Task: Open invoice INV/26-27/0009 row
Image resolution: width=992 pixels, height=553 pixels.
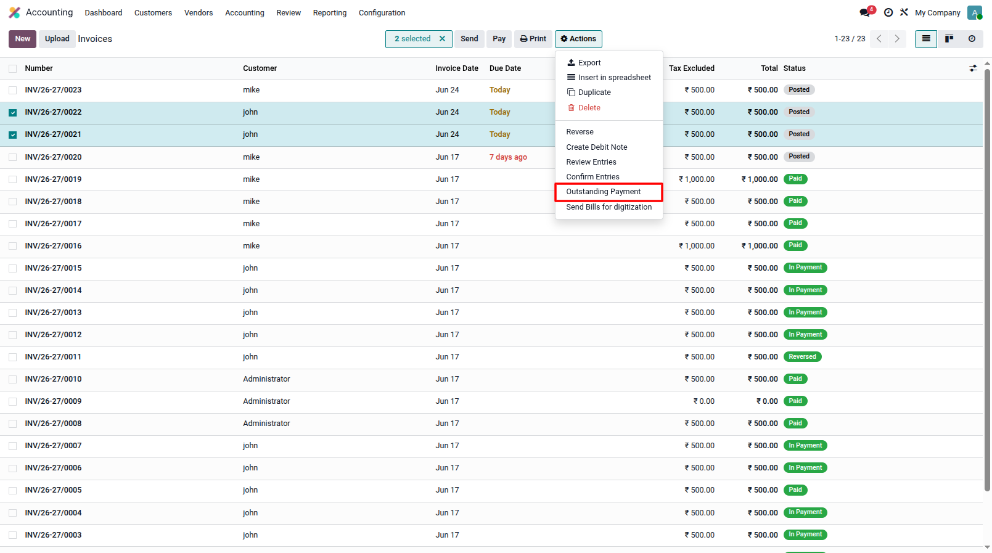Action: point(491,401)
